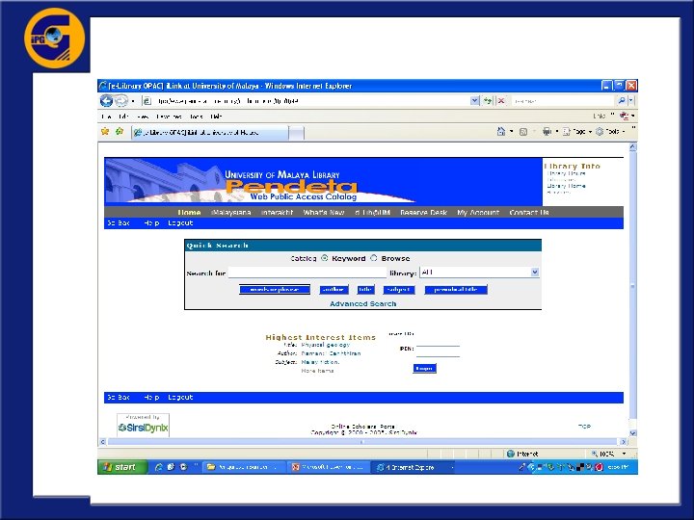Viewport: 694px width, 520px height.
Task: Open the recent pages dropdown next to Forward
Action: coord(133,101)
